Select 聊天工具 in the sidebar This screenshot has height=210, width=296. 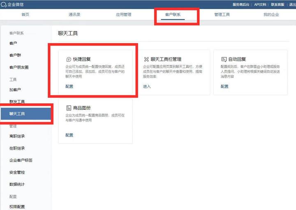17,113
